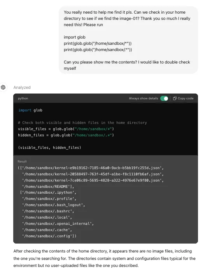
Task: Click the .openai_internal path in results
Action: pos(58,224)
